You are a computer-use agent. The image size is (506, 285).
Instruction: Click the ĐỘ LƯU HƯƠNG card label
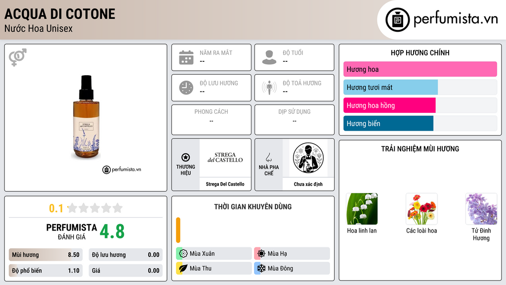click(219, 83)
